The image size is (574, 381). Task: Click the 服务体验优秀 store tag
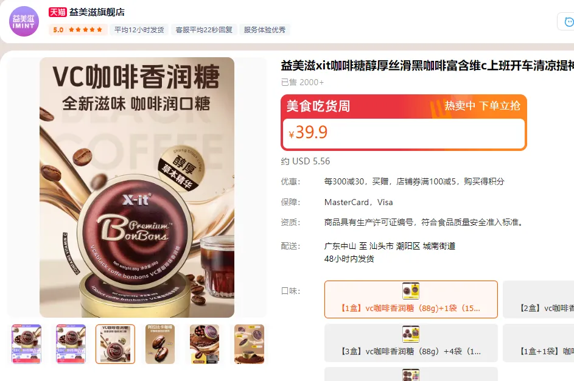point(265,30)
